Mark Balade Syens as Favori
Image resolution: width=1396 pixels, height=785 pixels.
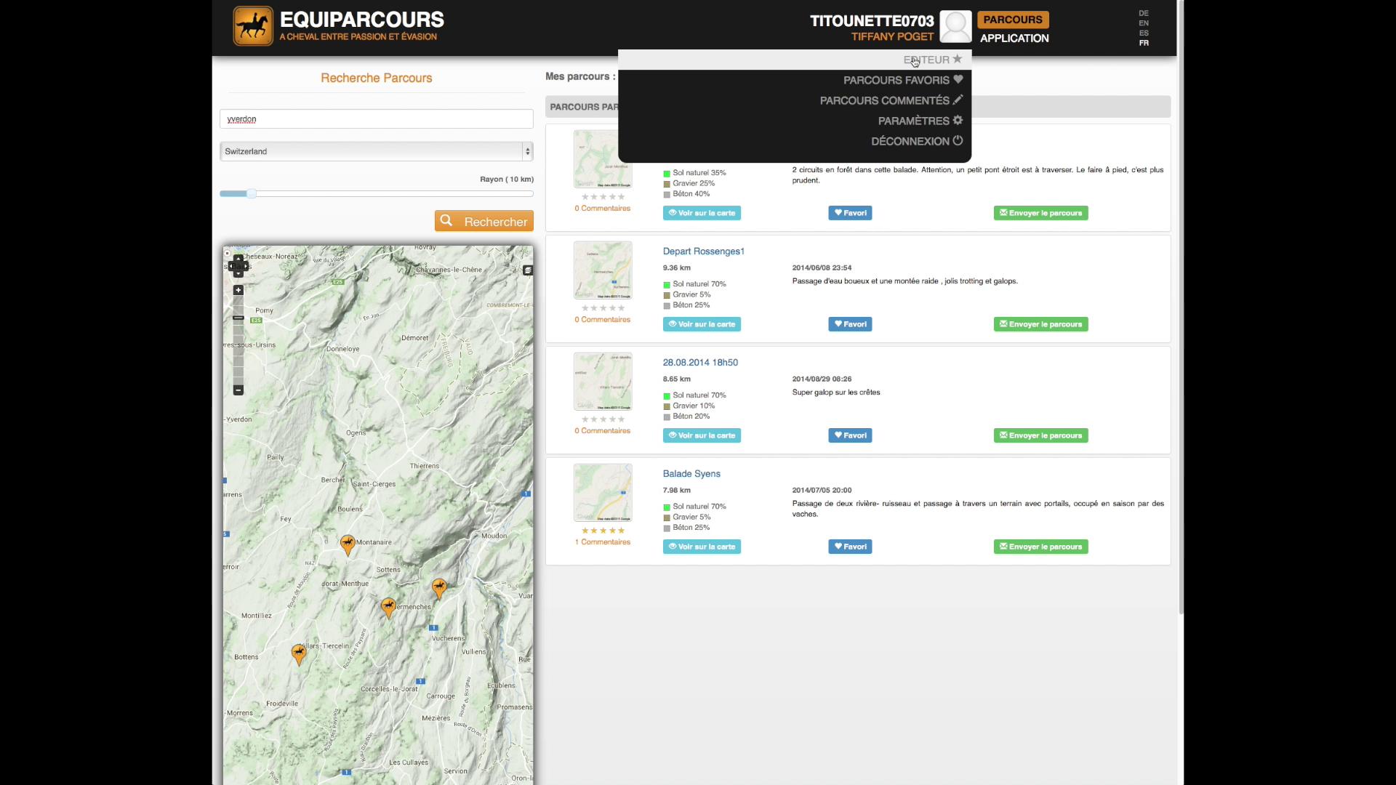pos(850,547)
